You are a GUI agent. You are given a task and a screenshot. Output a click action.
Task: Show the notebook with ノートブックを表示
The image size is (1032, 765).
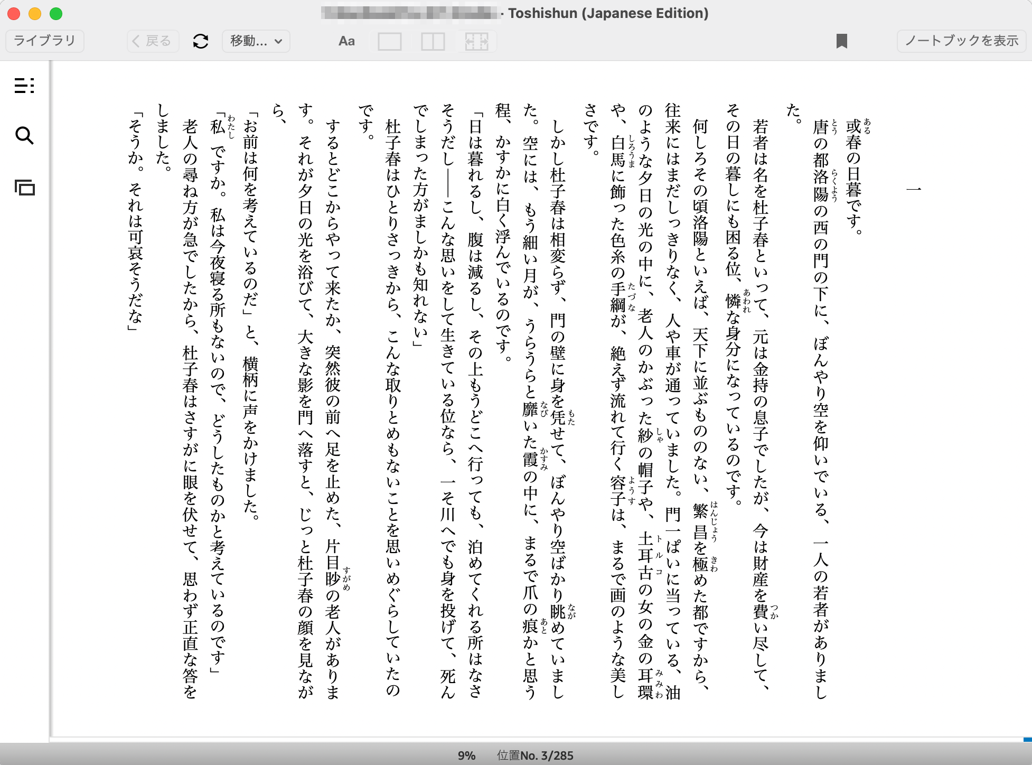(x=961, y=41)
